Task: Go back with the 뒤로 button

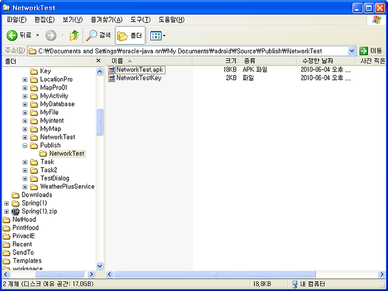Action: (19, 36)
